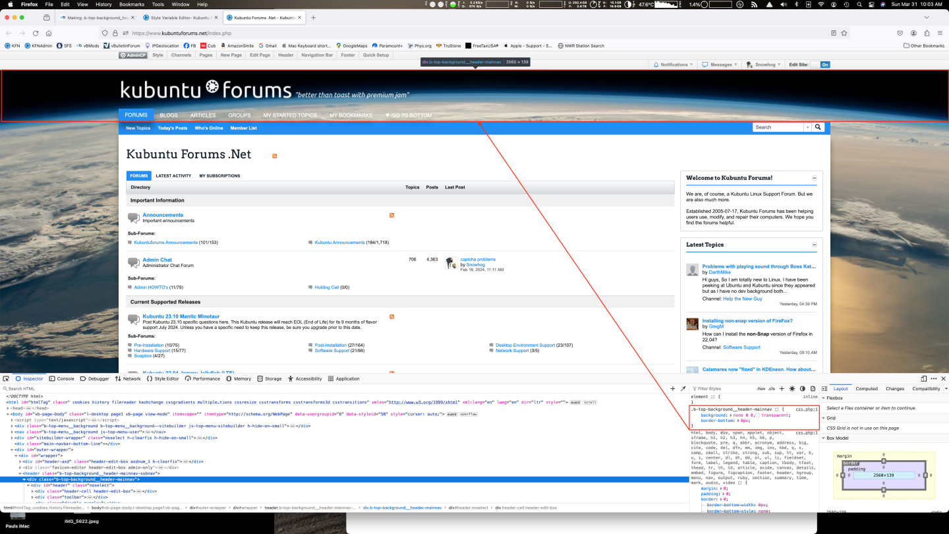Search the forum with the magnifier button

click(x=818, y=127)
